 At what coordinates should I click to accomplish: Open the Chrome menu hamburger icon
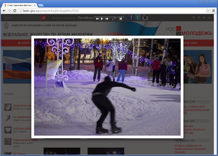(x=214, y=11)
